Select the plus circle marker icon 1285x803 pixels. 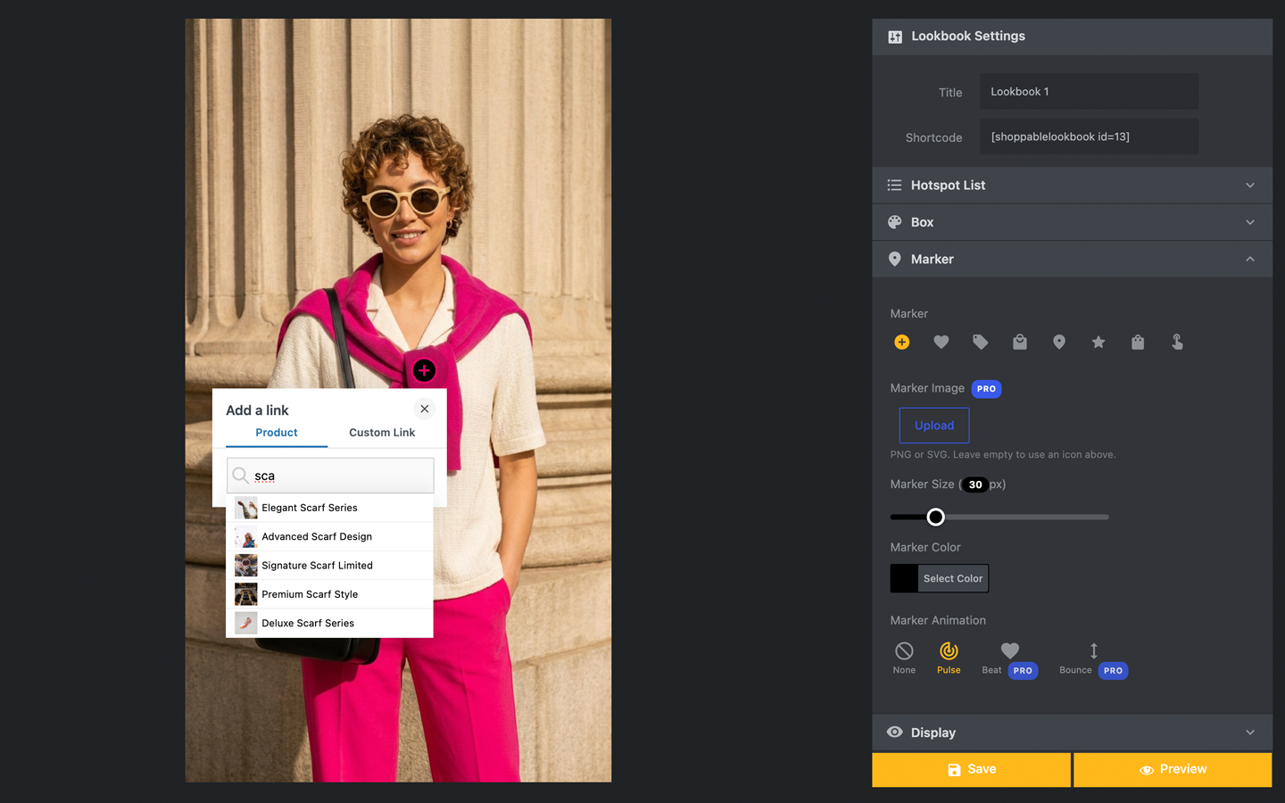point(901,342)
